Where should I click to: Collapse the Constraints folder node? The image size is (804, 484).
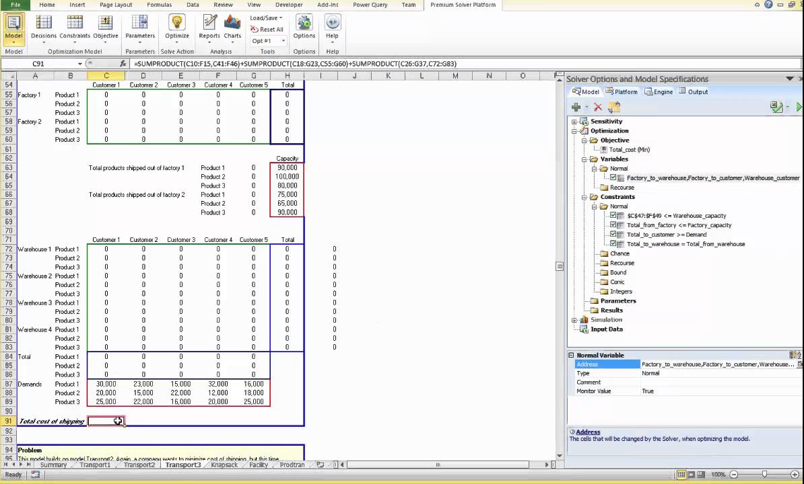584,197
